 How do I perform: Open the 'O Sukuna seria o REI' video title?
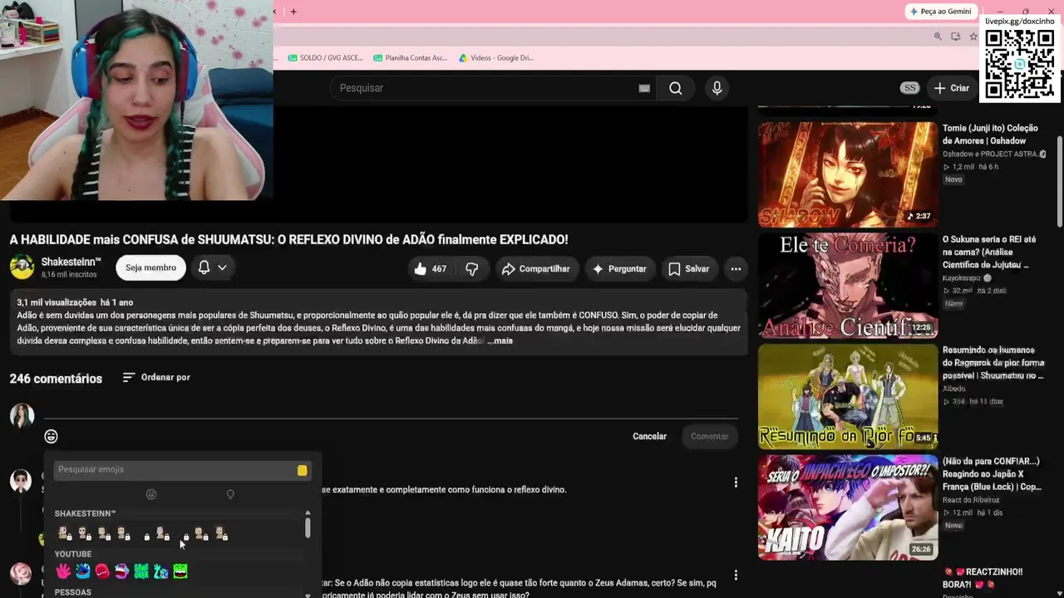[x=989, y=252]
